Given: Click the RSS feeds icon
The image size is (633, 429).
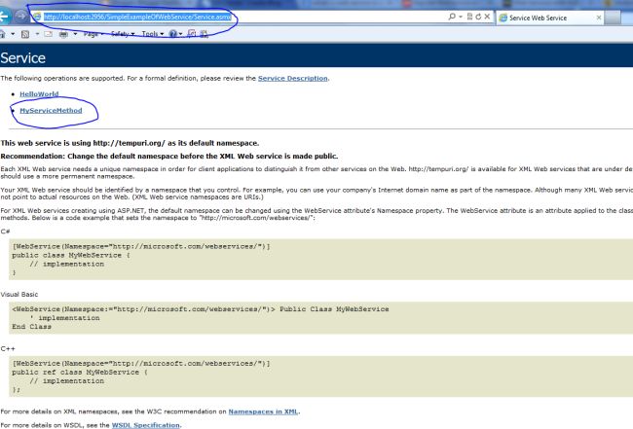Looking at the screenshot, I should click(25, 34).
